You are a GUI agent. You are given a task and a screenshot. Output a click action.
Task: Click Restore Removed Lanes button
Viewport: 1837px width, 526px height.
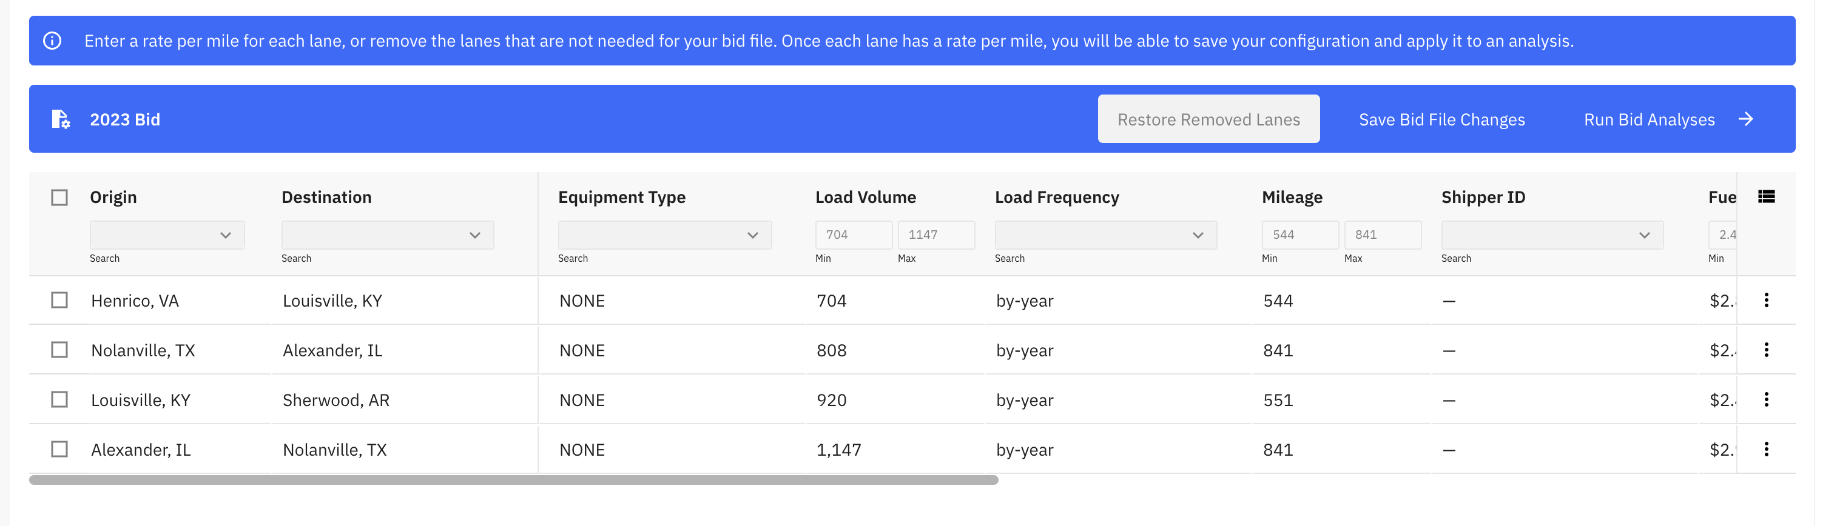(1208, 119)
